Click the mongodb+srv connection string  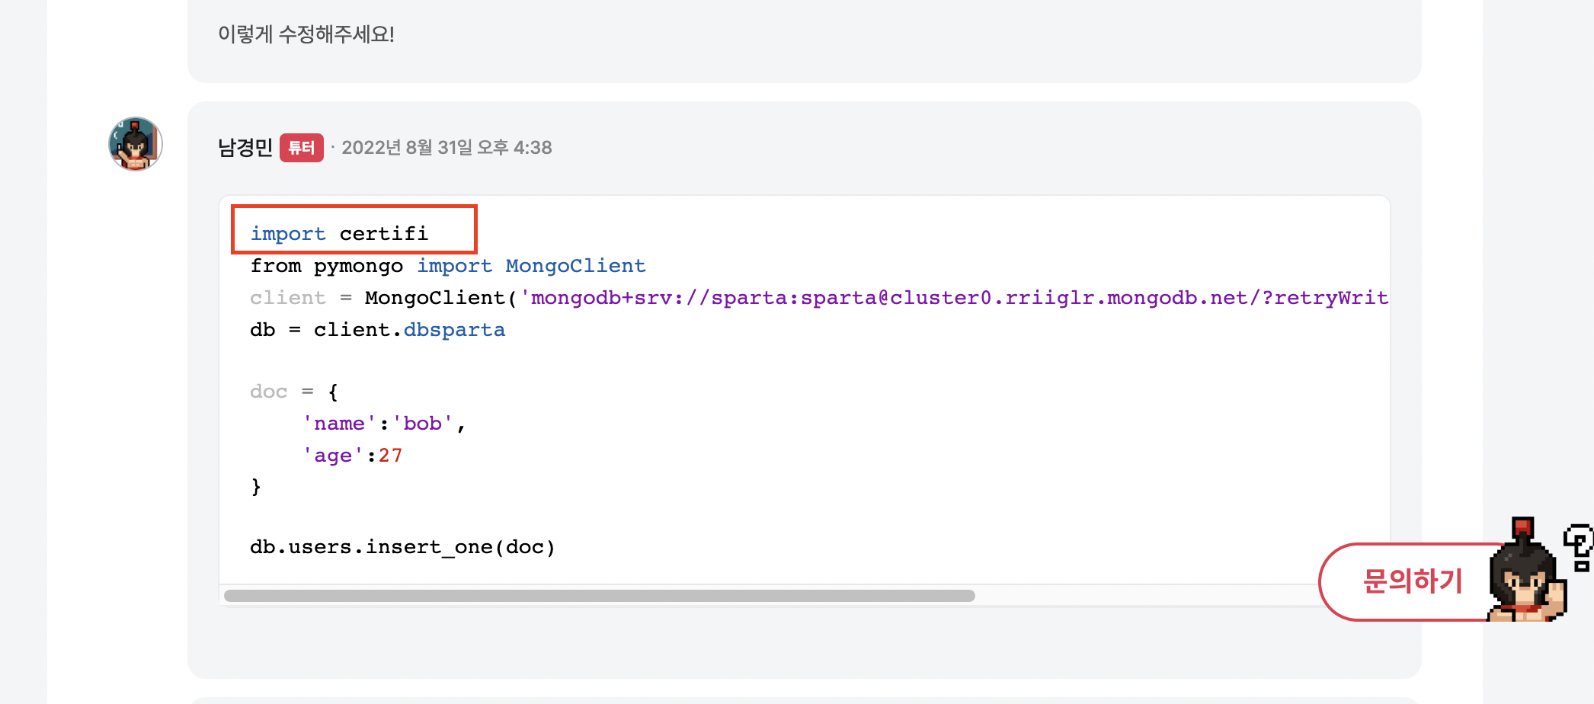pyautogui.click(x=954, y=298)
